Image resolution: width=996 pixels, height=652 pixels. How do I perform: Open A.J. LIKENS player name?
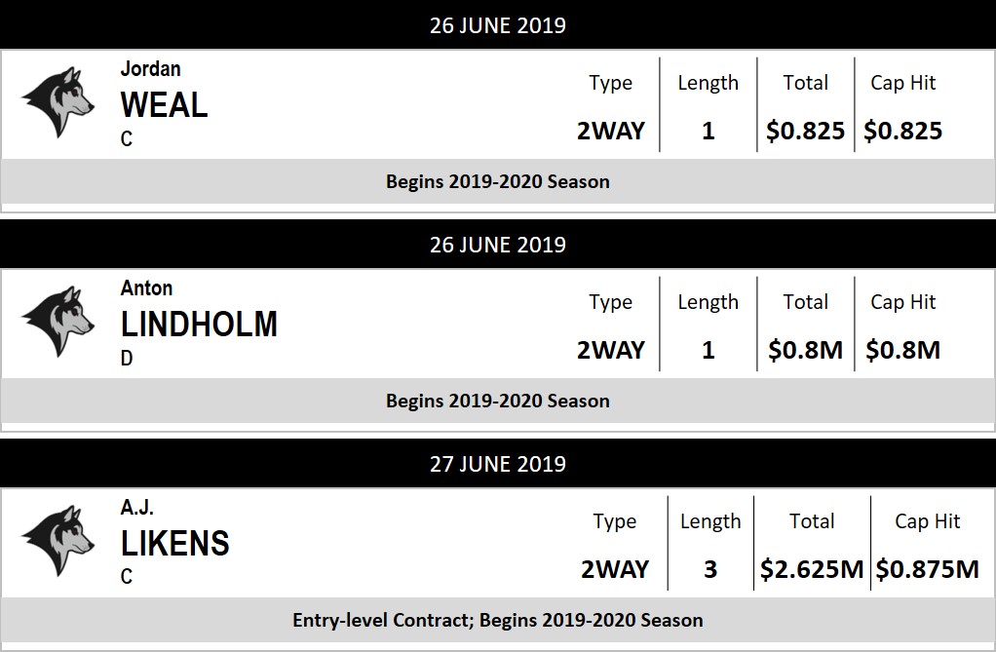click(x=174, y=543)
